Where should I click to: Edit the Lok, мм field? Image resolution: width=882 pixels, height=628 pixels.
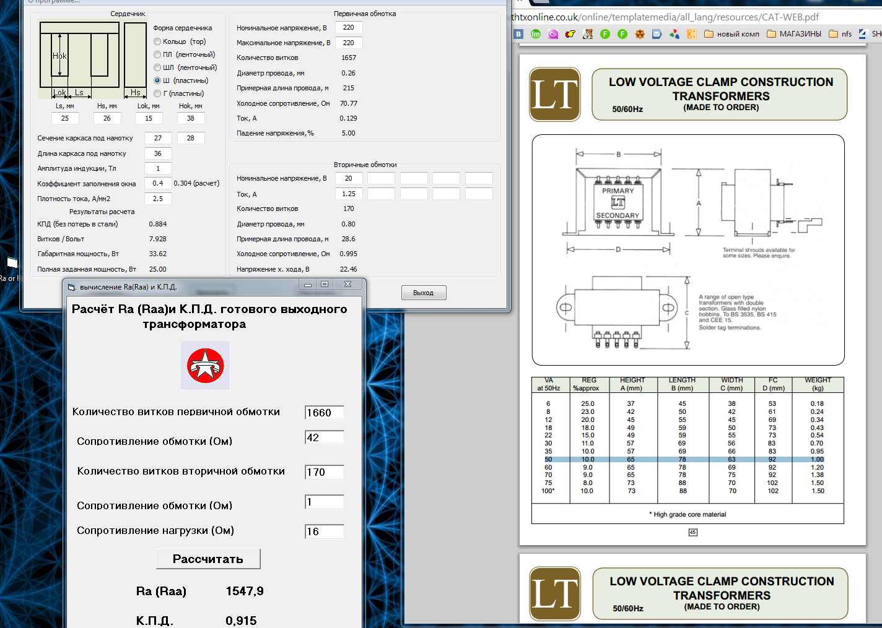click(x=149, y=118)
